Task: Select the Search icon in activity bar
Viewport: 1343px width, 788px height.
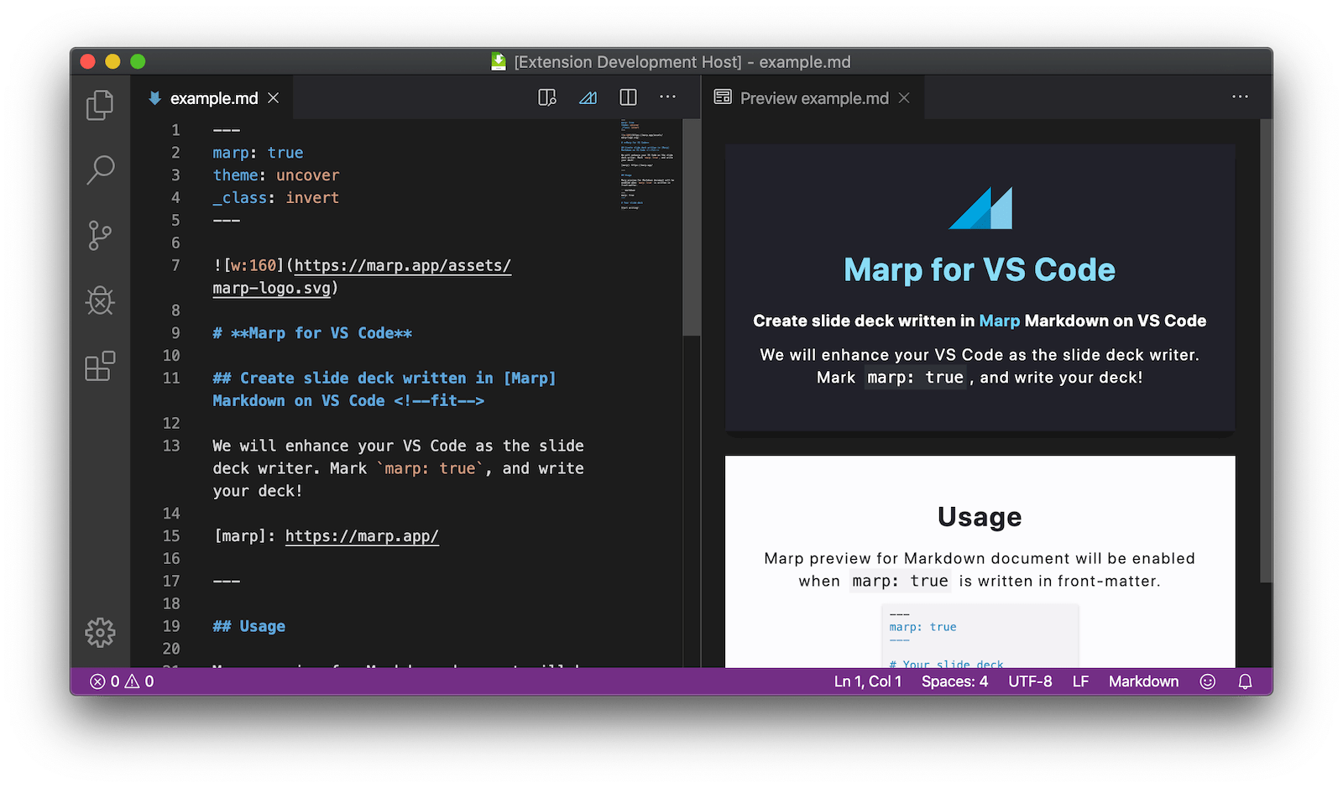Action: [101, 170]
